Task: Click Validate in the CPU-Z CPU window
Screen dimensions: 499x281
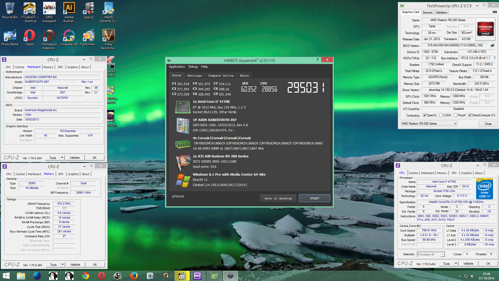Action: click(468, 264)
